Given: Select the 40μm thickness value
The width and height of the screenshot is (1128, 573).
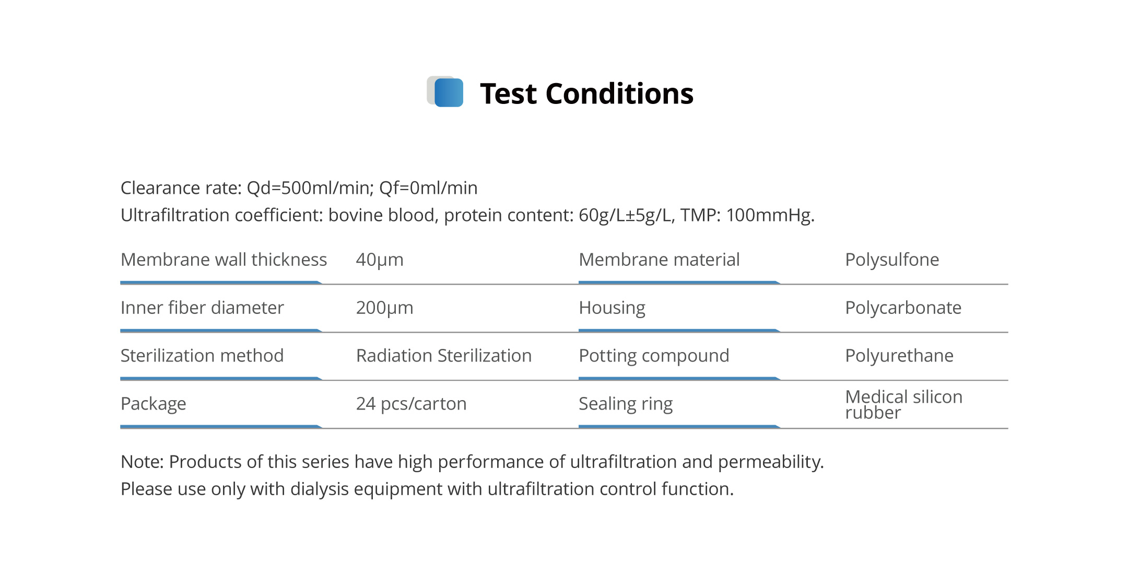Looking at the screenshot, I should (x=380, y=260).
